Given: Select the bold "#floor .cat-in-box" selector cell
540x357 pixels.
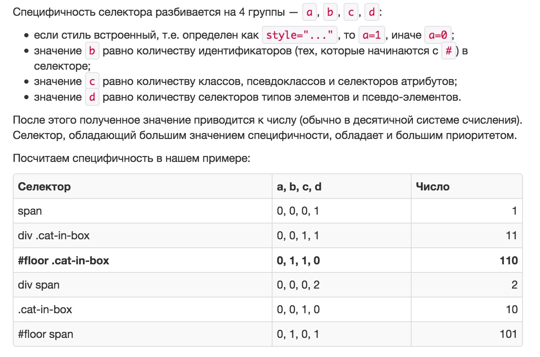Looking at the screenshot, I should [63, 261].
